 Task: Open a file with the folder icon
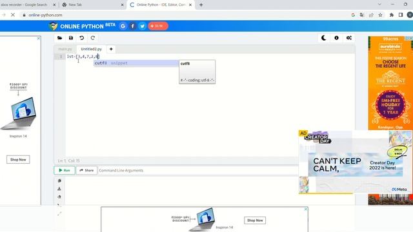click(x=60, y=38)
